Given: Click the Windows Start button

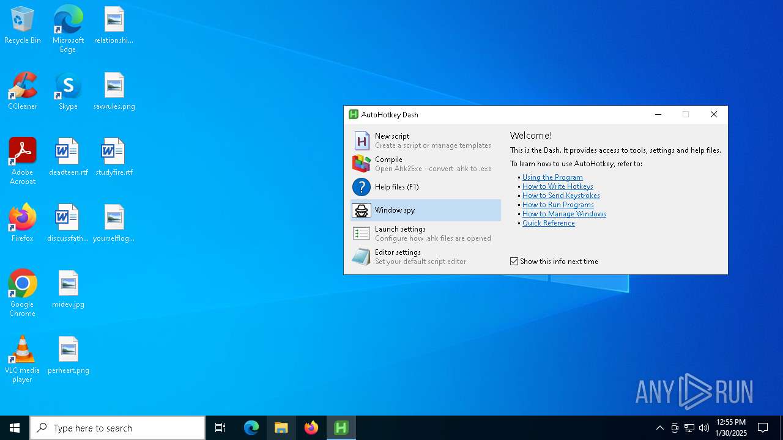Looking at the screenshot, I should 15,428.
